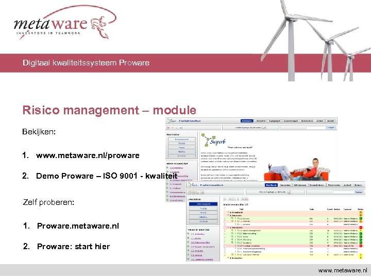Screen dimensions: 371x278
Task: Click the 'Bekijken:' label
Action: pyautogui.click(x=39, y=132)
